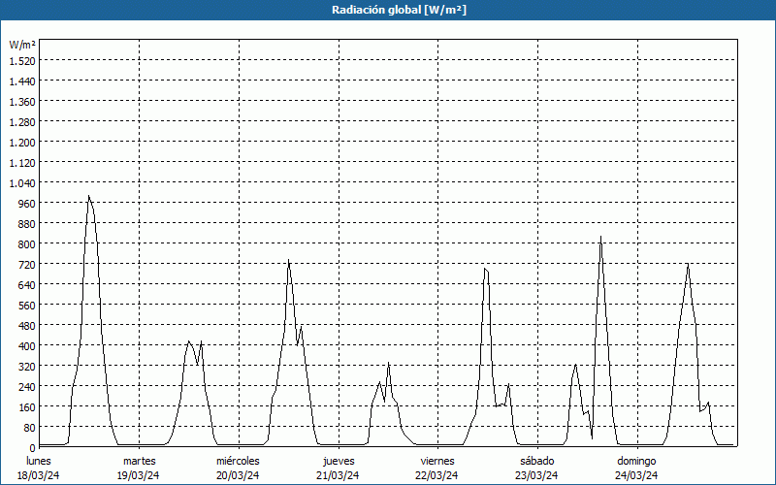Click the date 23/03/24
Viewport: 776px width, 485px height.
tap(536, 475)
